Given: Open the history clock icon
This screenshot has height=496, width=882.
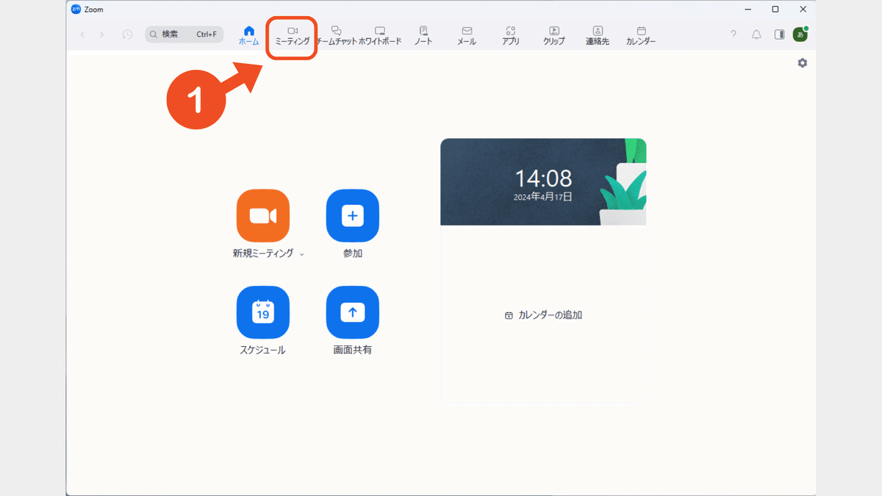Looking at the screenshot, I should pos(127,35).
